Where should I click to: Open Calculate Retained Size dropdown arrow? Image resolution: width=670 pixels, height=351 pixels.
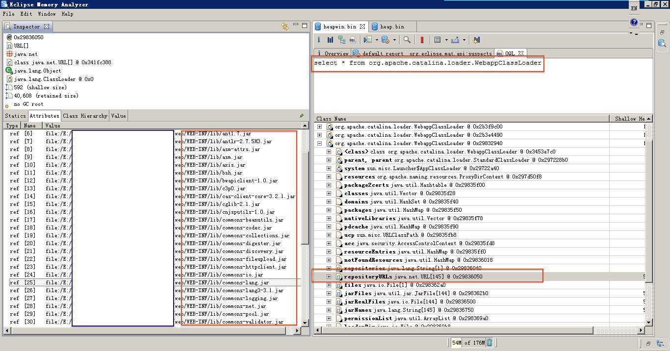(x=446, y=40)
